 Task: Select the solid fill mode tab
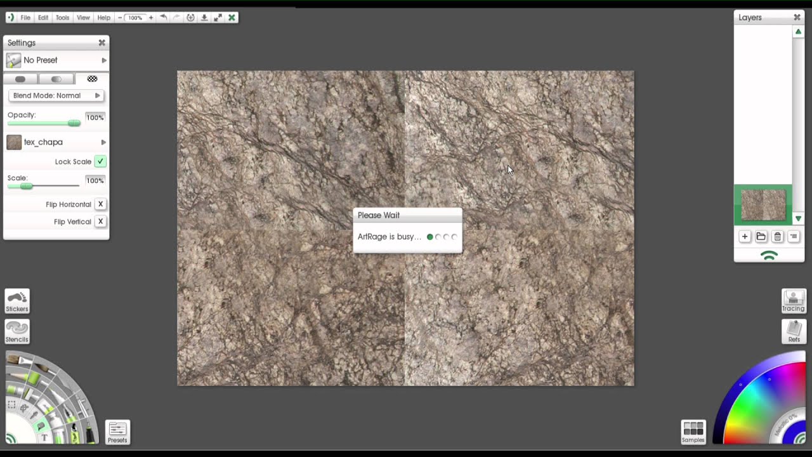click(20, 79)
